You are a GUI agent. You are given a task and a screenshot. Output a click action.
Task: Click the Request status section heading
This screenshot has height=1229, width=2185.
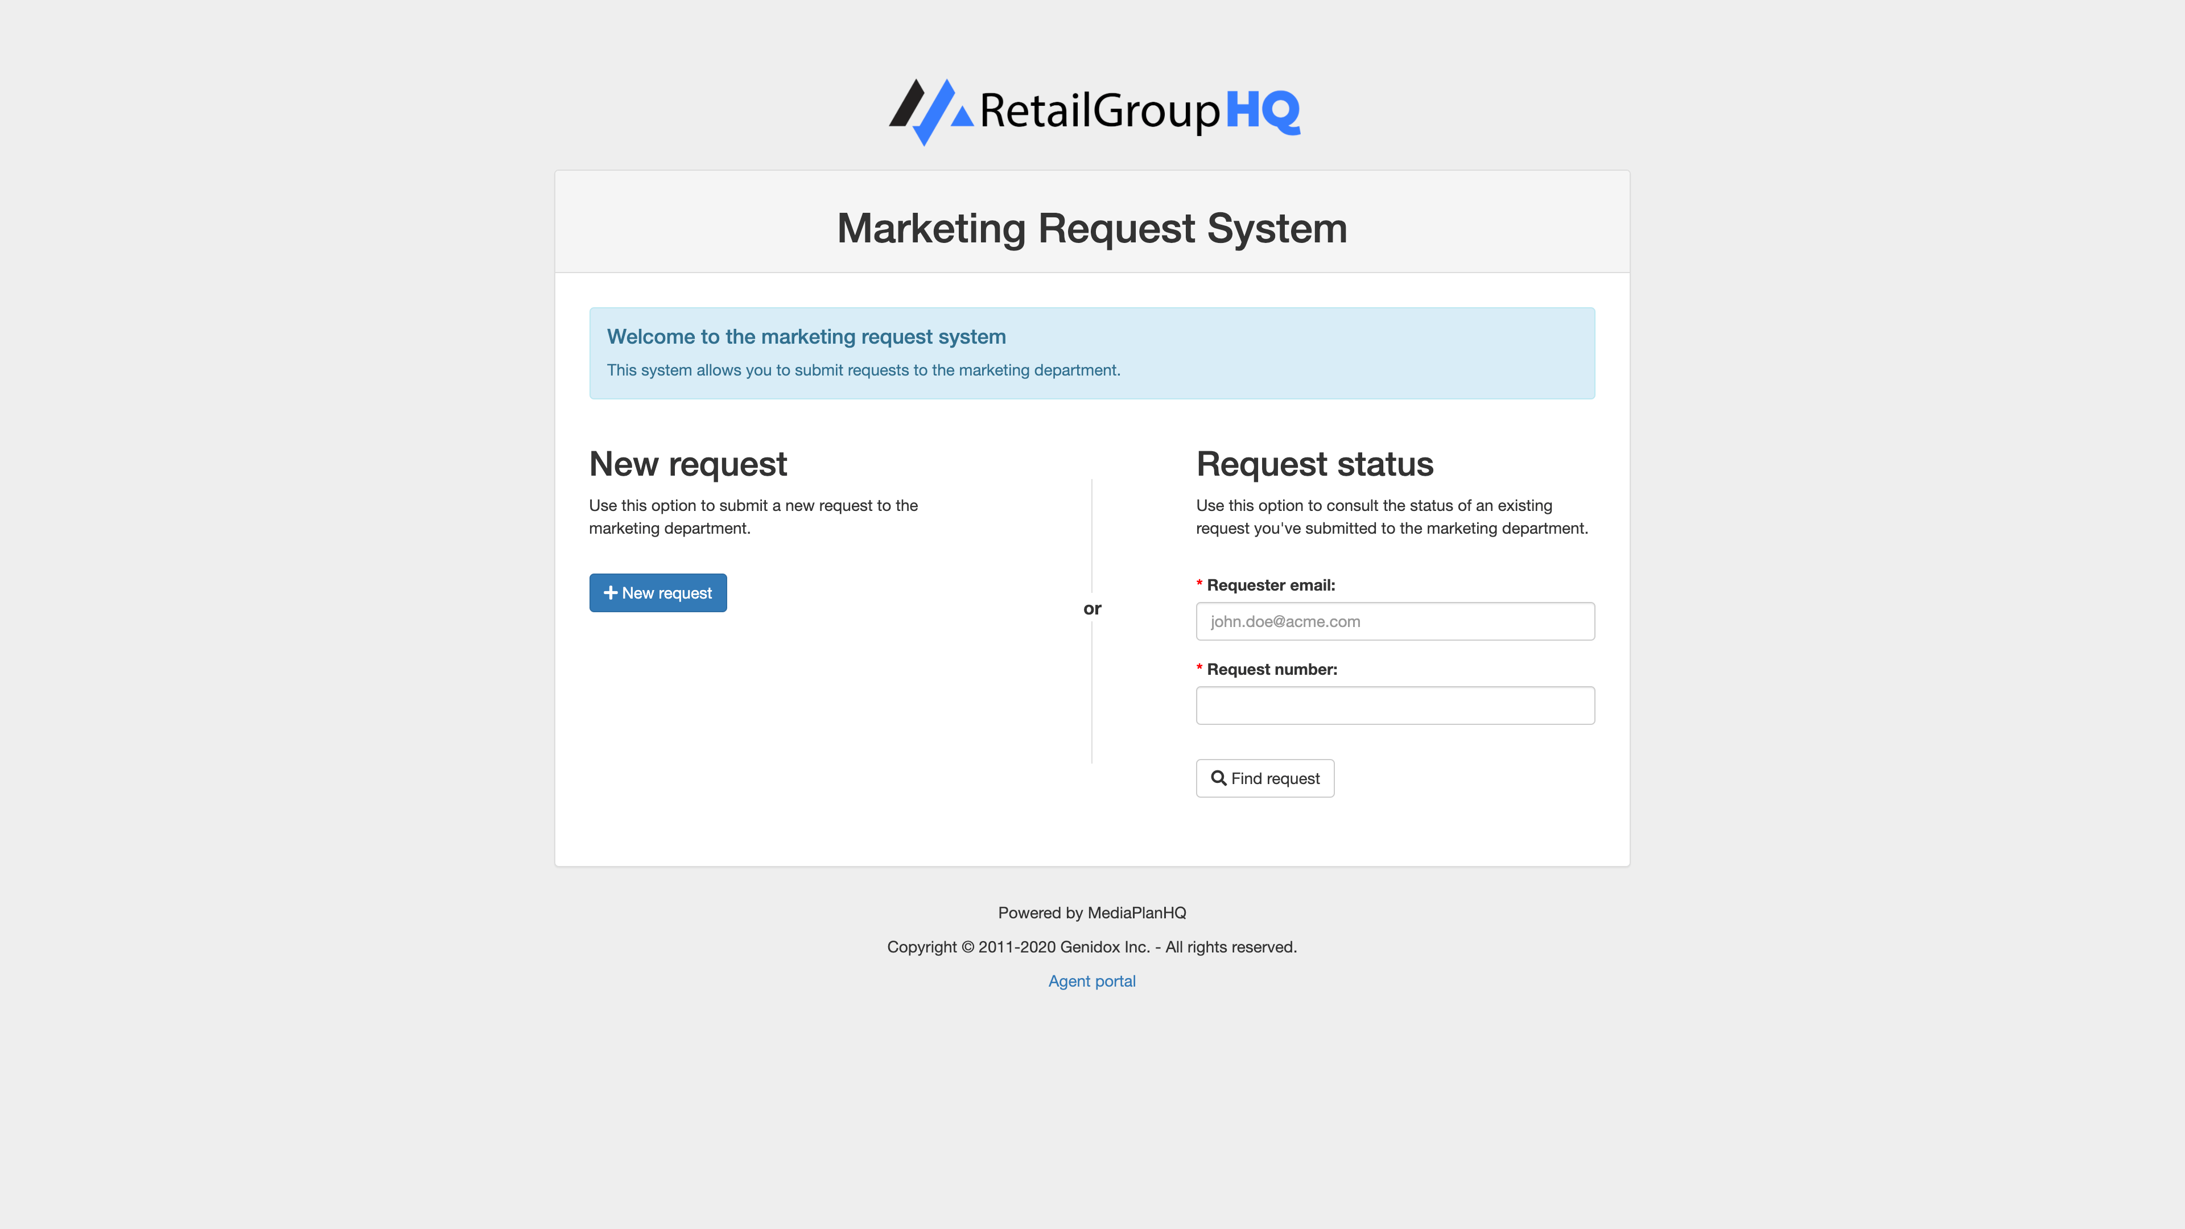click(1314, 464)
